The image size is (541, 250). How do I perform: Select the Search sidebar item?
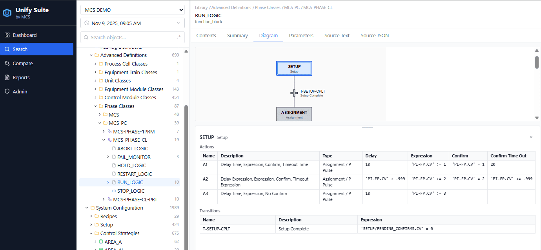[x=36, y=49]
